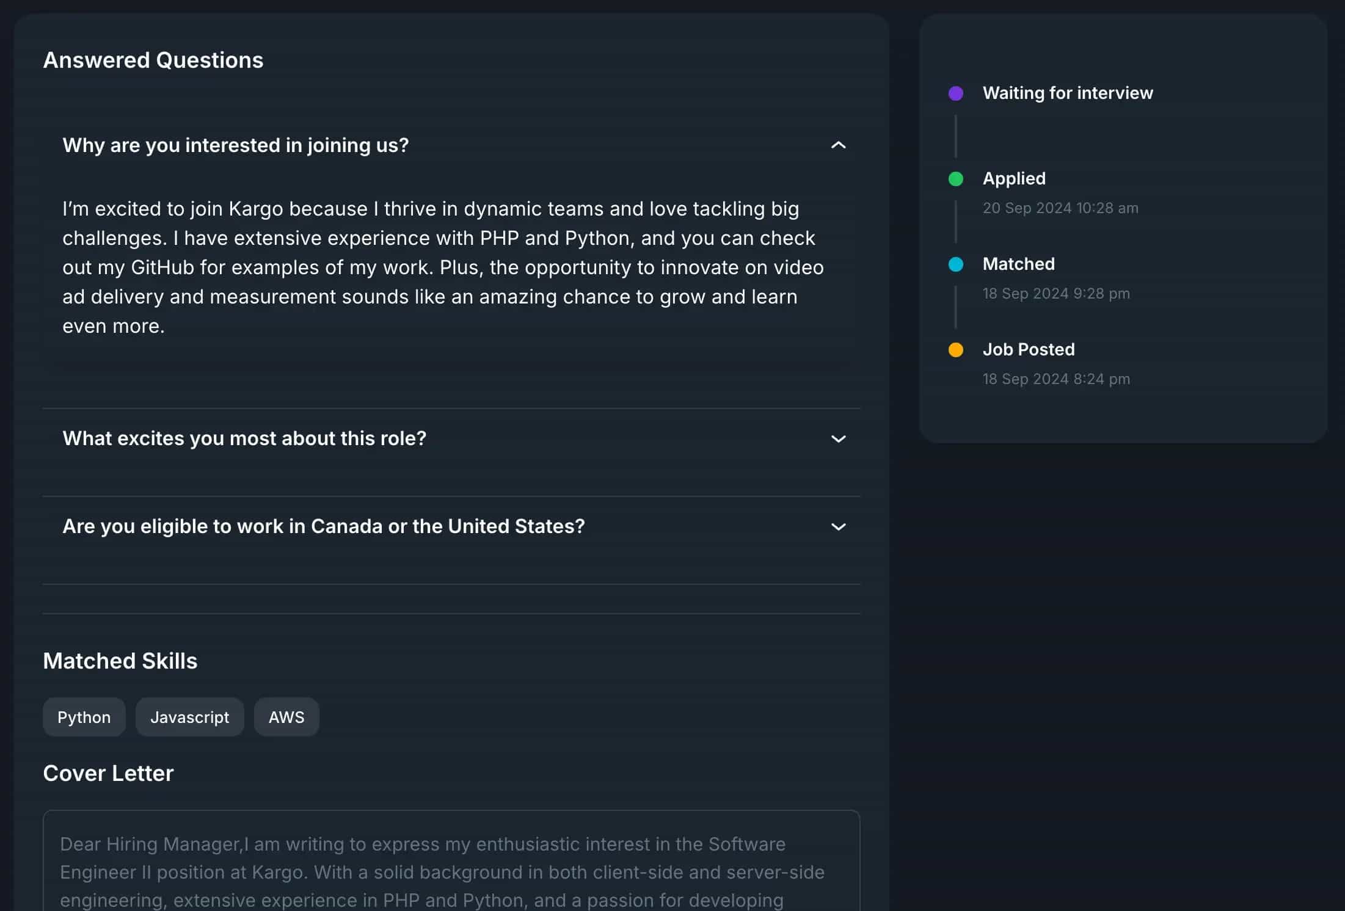Click the green 'Applied' status dot

tap(955, 178)
